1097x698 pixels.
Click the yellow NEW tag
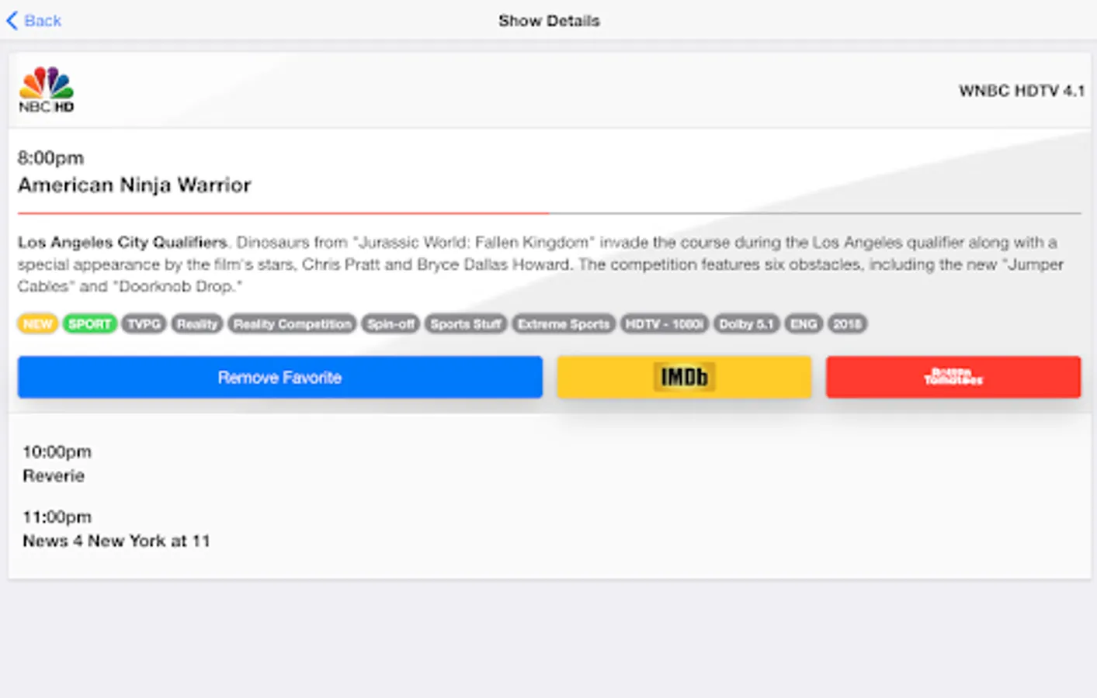[37, 323]
